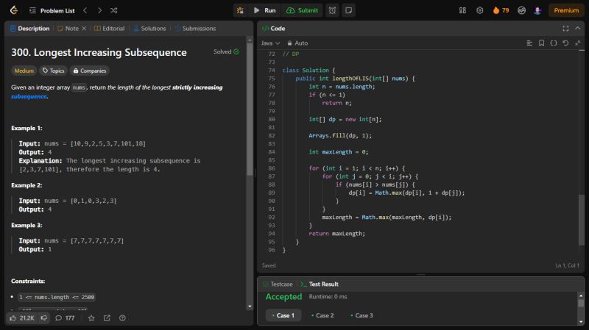Viewport: 589px width, 330px height.
Task: Click the Solved status indicator
Action: point(226,51)
